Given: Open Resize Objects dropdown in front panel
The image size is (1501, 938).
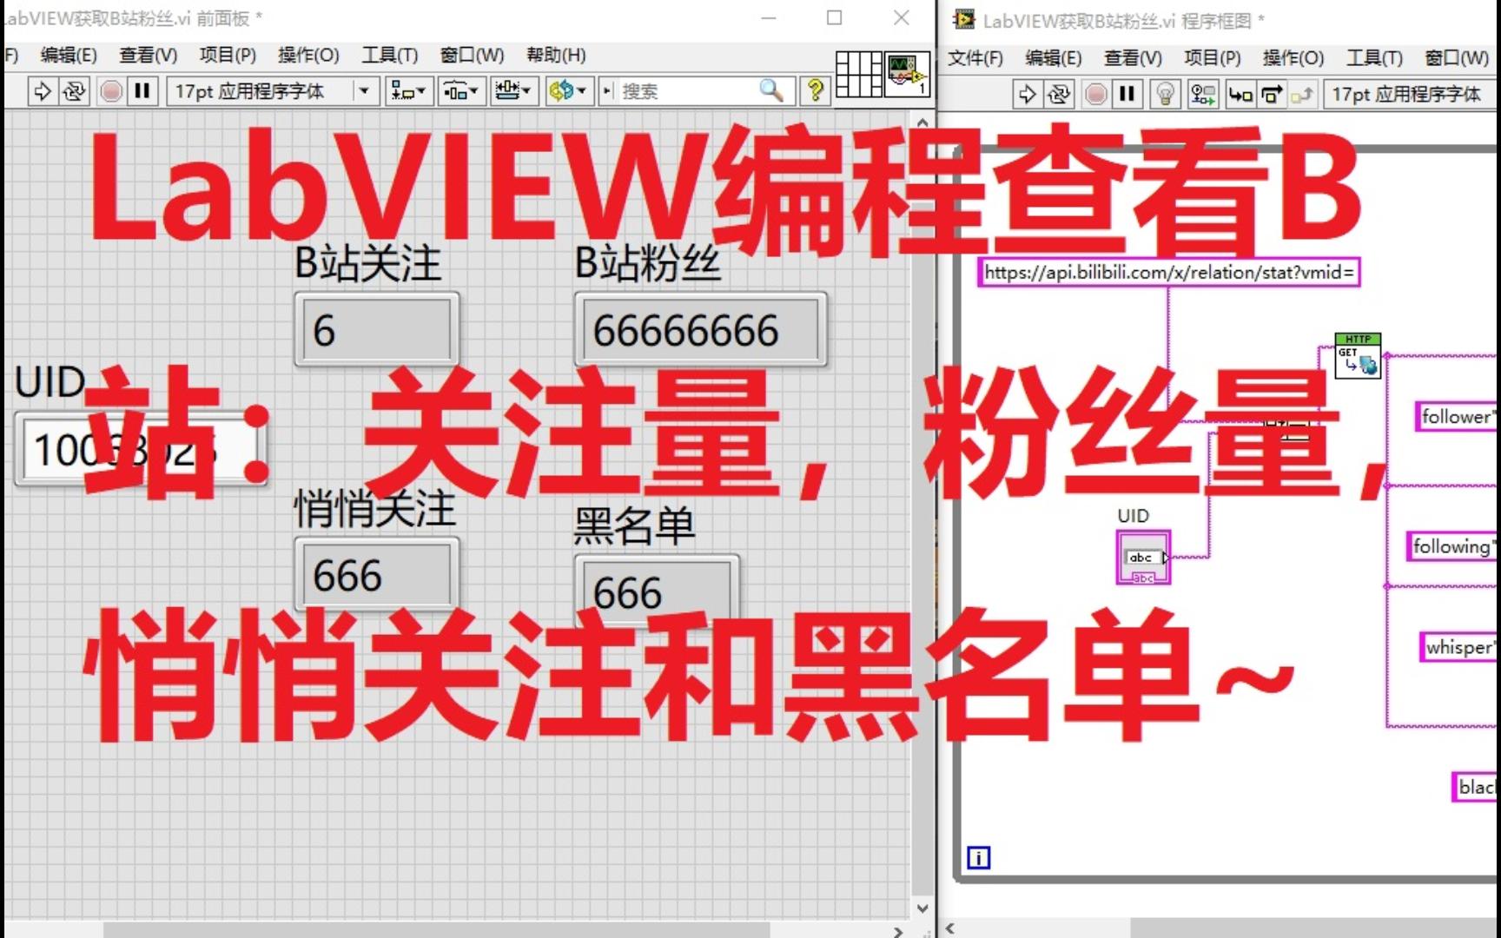Looking at the screenshot, I should click(512, 90).
